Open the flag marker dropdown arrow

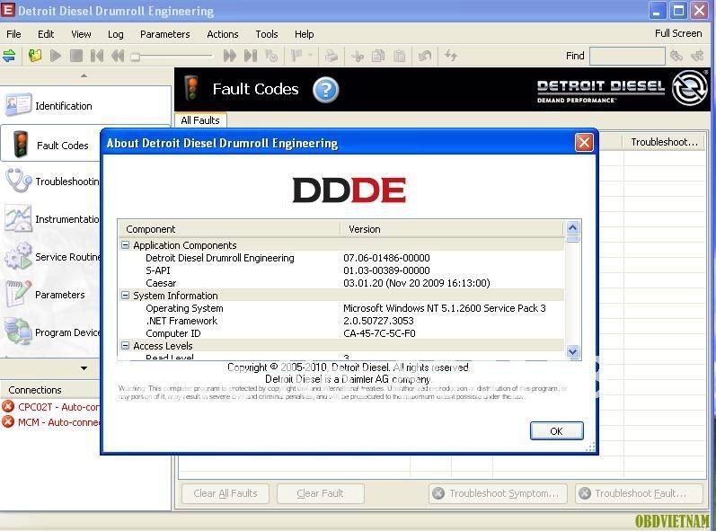[310, 56]
